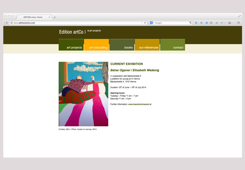Click the site identity globe icon
Viewport: 245px width, 170px height.
click(11, 23)
